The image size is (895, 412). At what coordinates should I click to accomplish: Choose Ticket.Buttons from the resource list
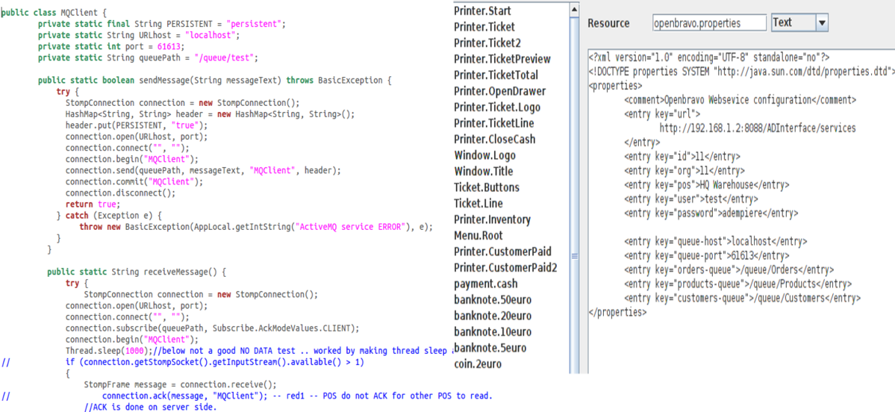[x=486, y=187]
